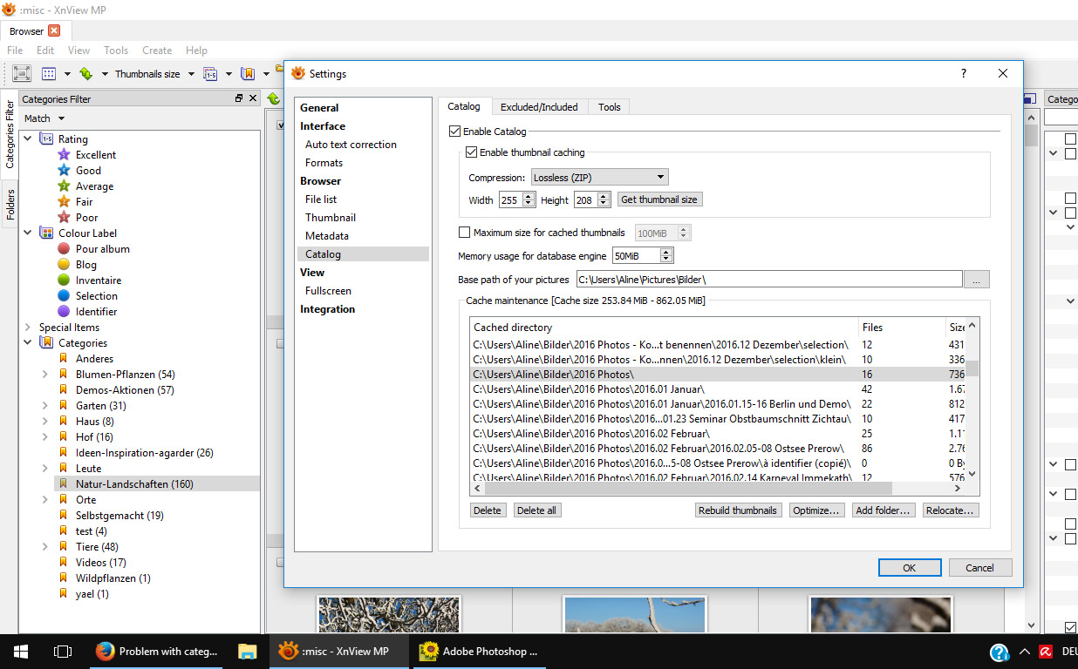Enable maximum size for cached thumbnails
1078x669 pixels.
coord(464,233)
